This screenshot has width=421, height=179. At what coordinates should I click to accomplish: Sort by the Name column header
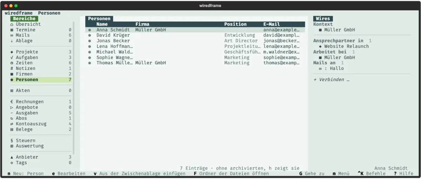tap(102, 24)
